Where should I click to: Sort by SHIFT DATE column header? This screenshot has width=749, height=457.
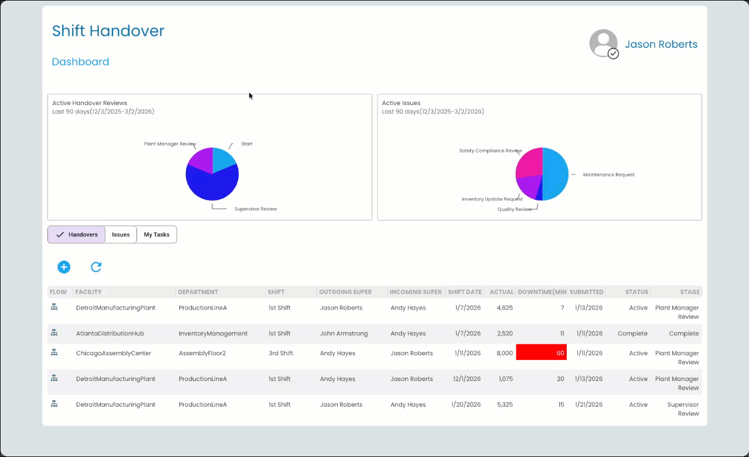pos(465,292)
